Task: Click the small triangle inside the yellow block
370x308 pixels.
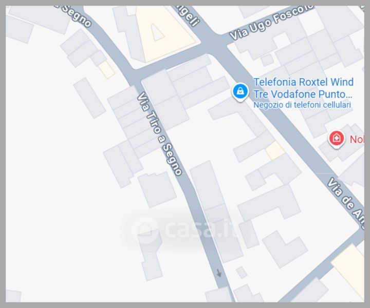Action: [x=158, y=32]
